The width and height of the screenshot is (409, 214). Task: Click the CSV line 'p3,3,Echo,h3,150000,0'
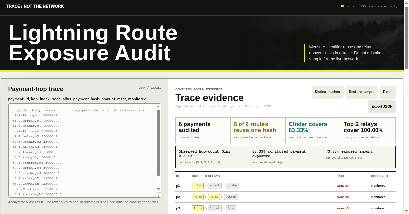tap(34, 157)
